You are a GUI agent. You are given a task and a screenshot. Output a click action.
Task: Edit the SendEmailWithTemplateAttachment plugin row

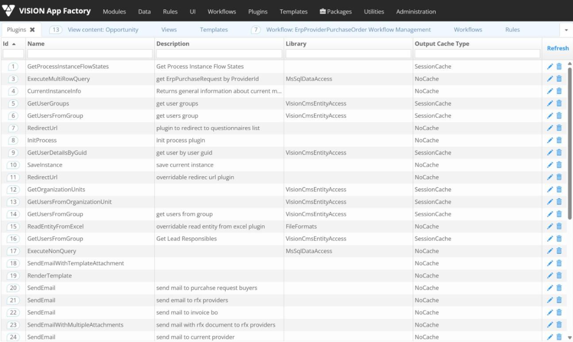(x=550, y=263)
